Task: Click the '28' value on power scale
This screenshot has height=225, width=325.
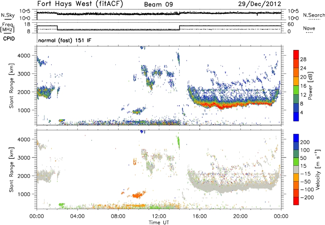Action: coord(303,59)
